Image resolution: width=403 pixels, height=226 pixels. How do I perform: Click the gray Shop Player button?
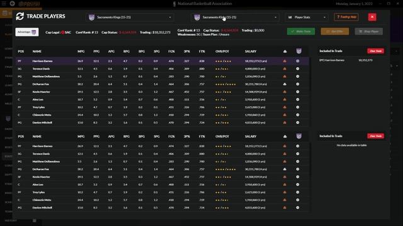[x=369, y=31]
